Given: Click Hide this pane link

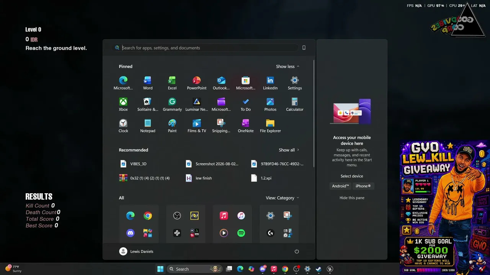Looking at the screenshot, I should pyautogui.click(x=352, y=198).
